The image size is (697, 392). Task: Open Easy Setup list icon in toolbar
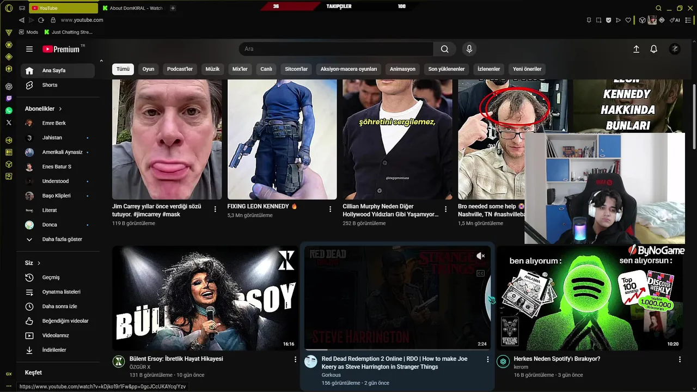[x=687, y=20]
